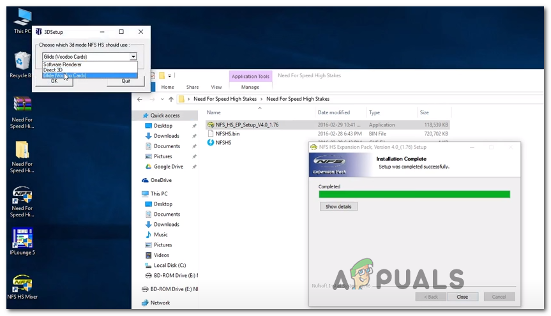551x316 pixels.
Task: Open Local Disk (C:) in navigation pane
Action: click(x=170, y=266)
